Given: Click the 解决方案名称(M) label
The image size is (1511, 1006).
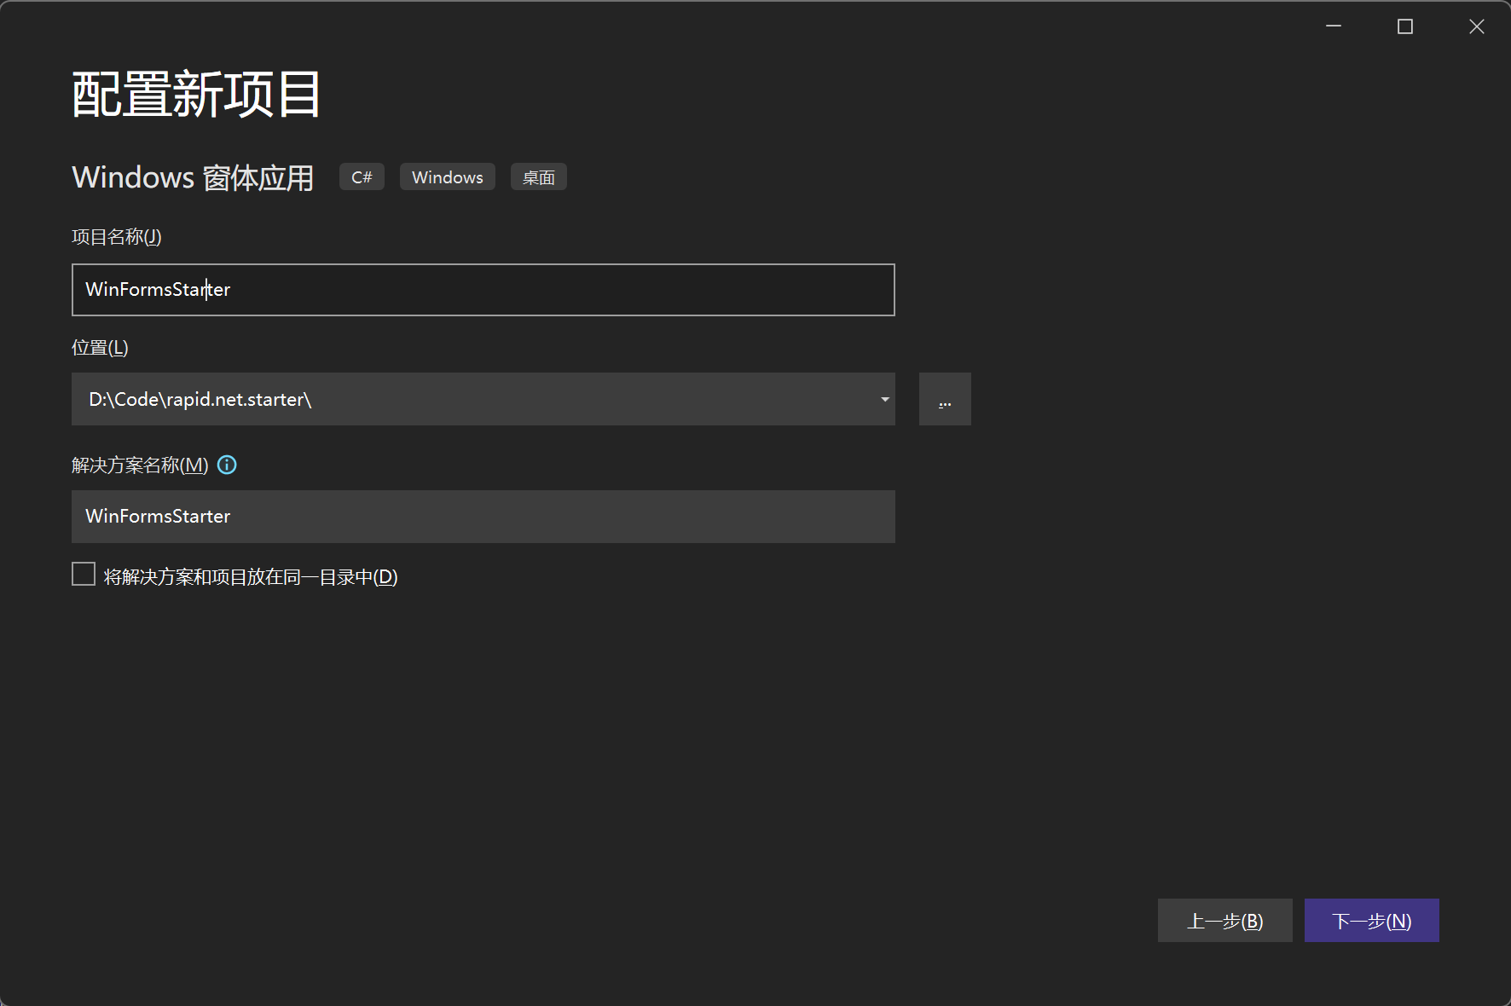Looking at the screenshot, I should click(x=140, y=465).
